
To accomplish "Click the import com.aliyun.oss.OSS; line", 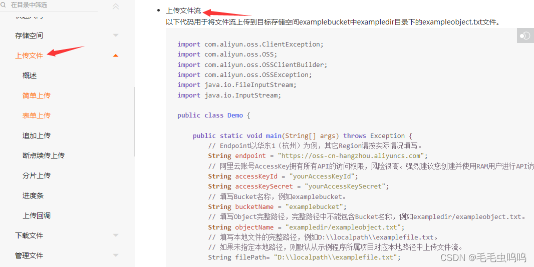I will tap(227, 54).
